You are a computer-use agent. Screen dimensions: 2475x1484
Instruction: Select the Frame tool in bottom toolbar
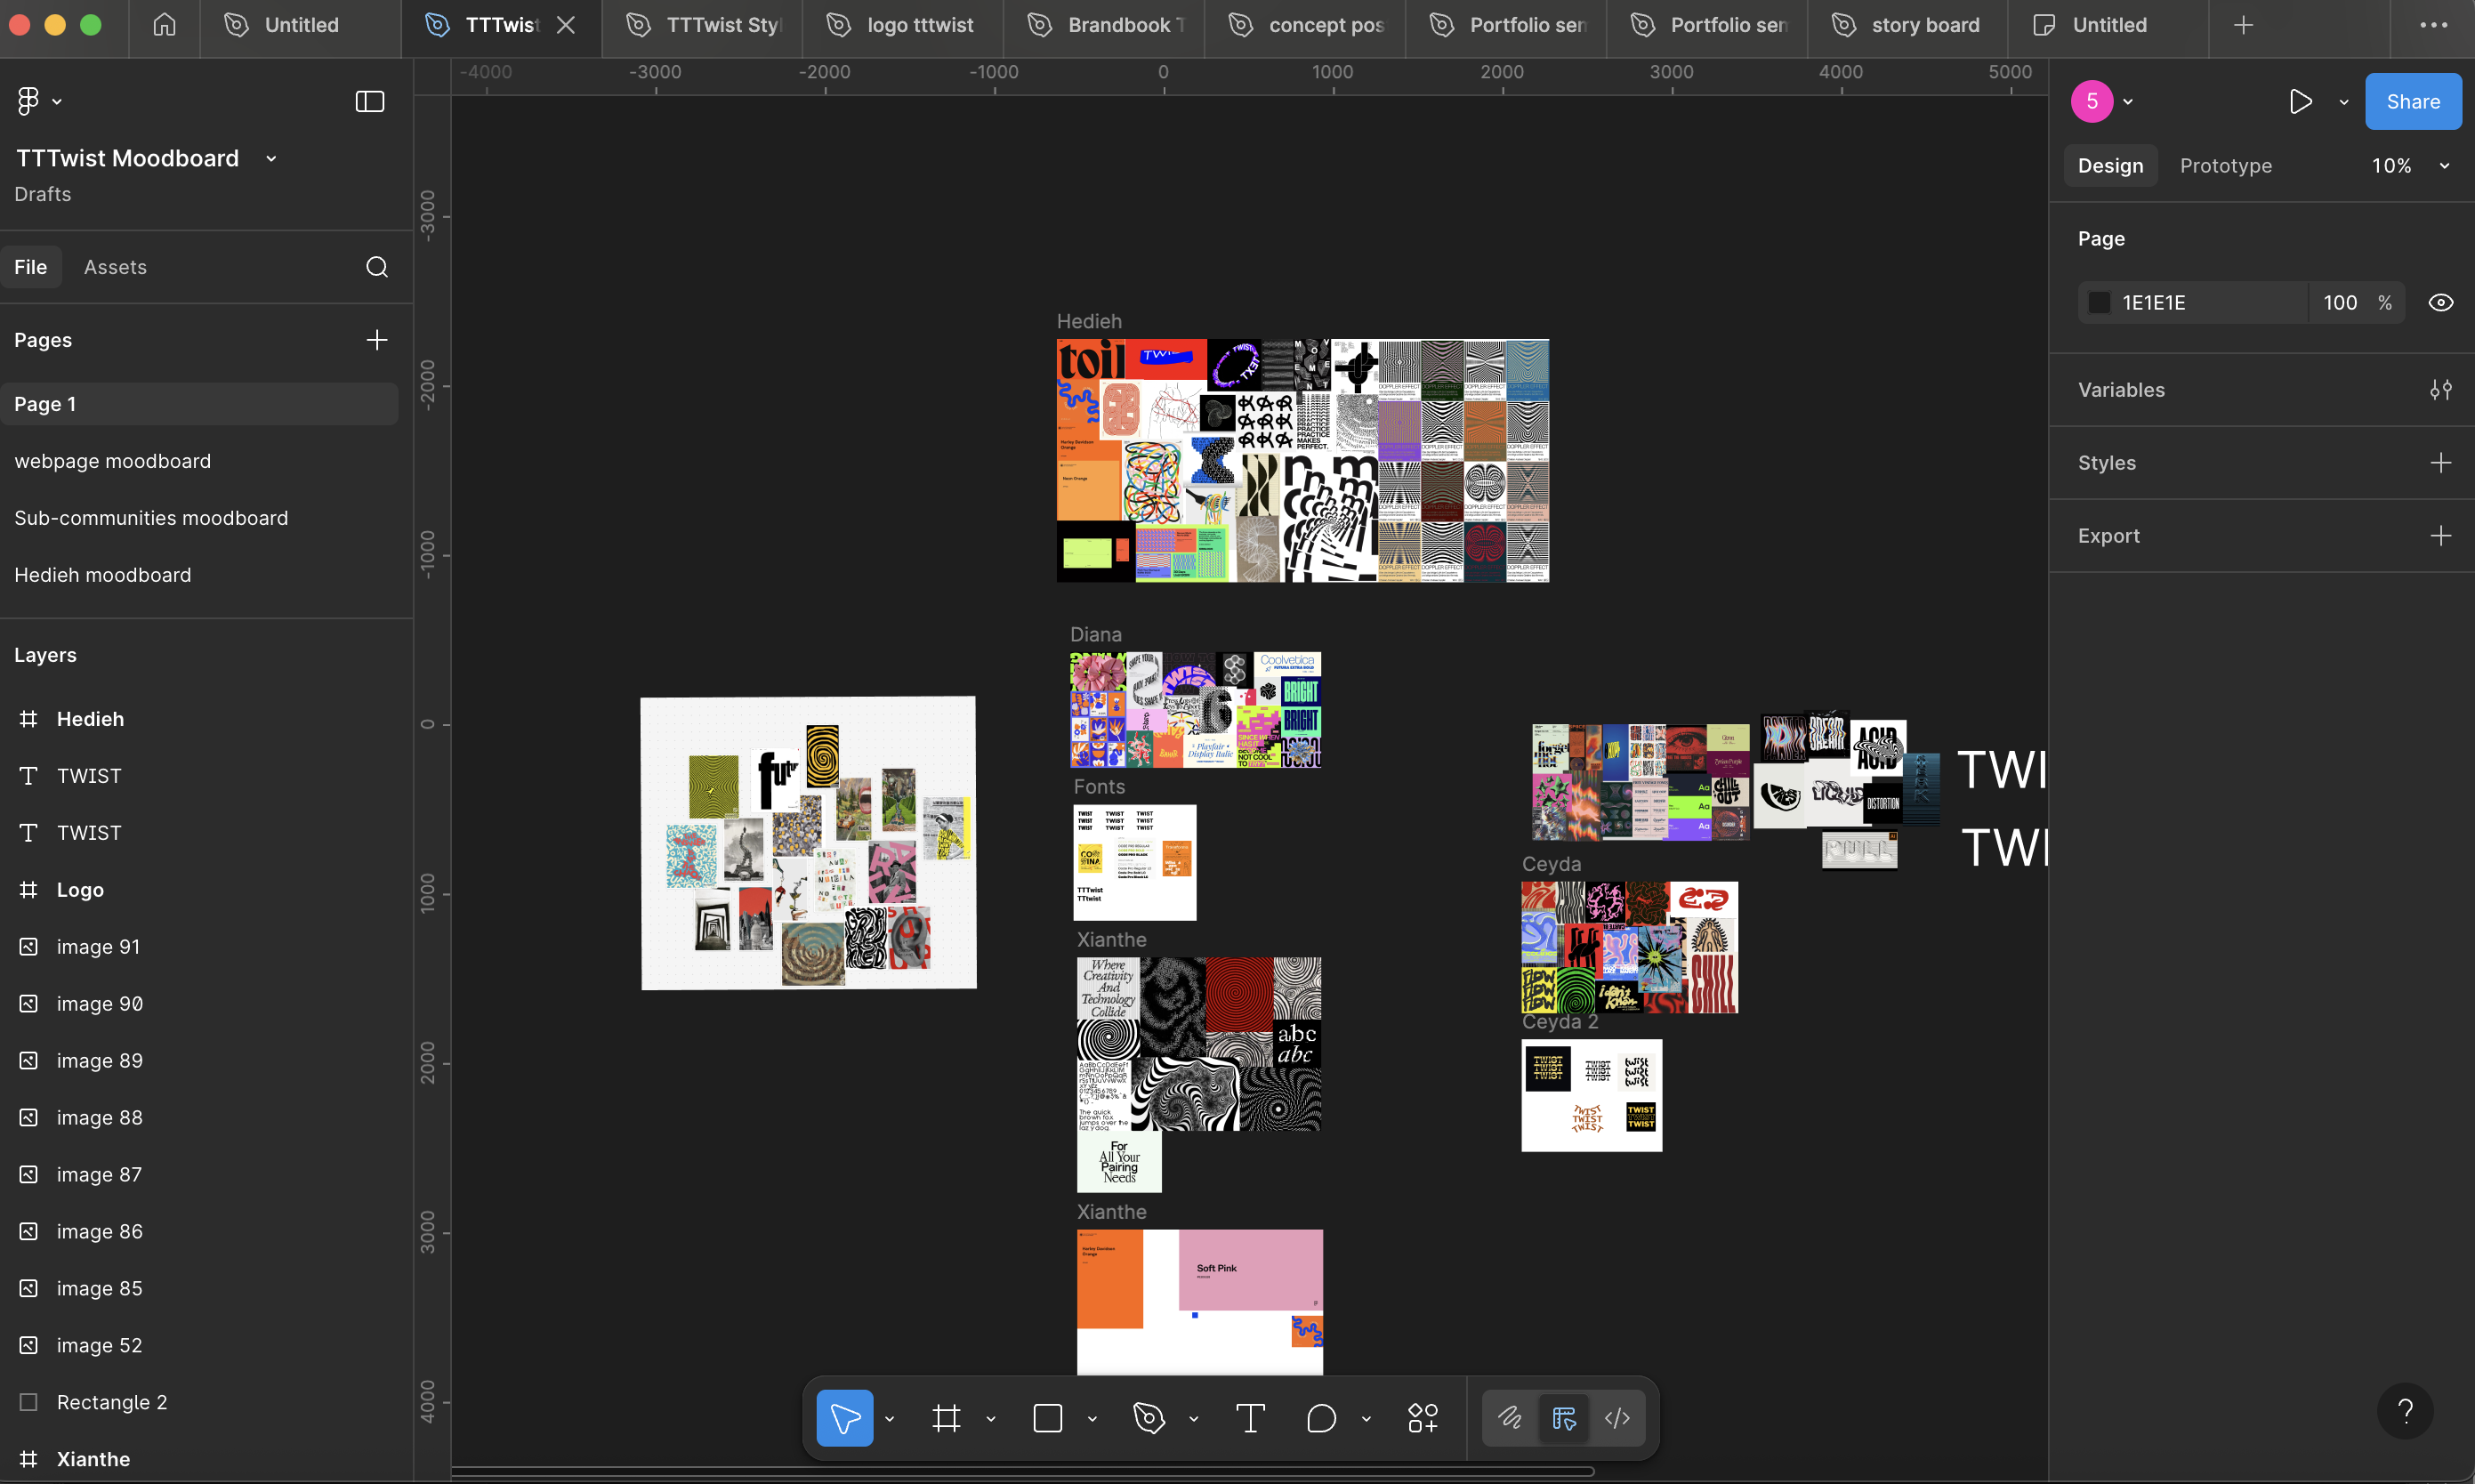946,1418
